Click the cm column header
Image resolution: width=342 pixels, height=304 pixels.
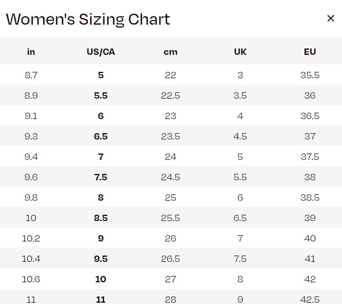tap(170, 52)
